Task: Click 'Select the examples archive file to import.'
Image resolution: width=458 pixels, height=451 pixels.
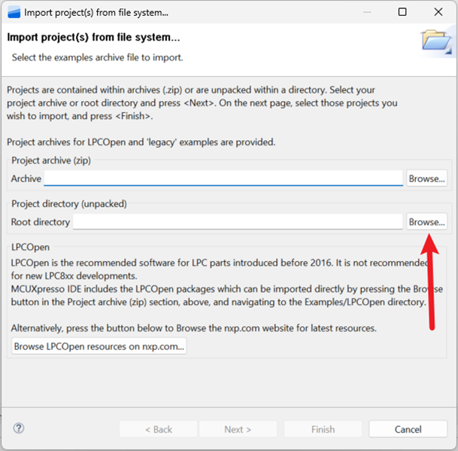Action: coord(98,58)
